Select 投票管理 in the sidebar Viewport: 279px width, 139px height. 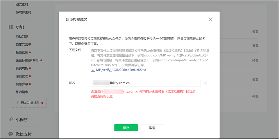point(22,52)
